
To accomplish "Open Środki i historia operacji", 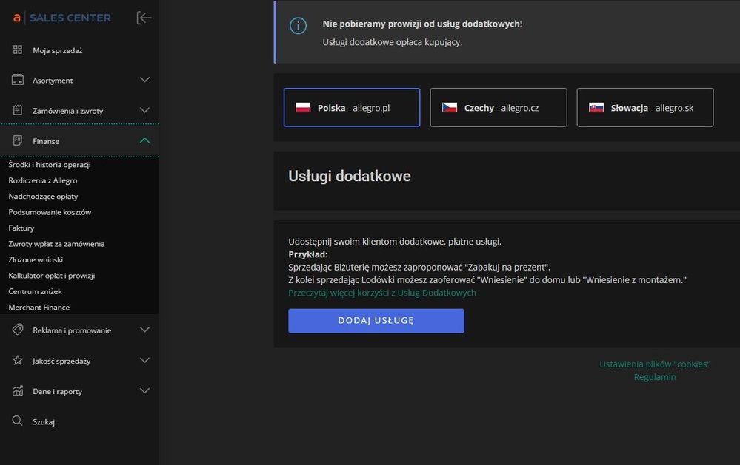I will point(50,165).
